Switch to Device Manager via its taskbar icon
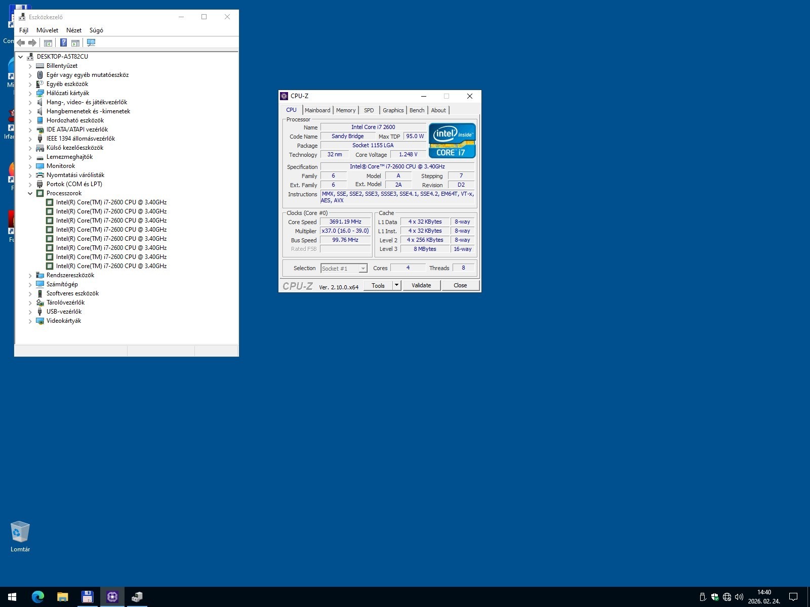 point(137,597)
